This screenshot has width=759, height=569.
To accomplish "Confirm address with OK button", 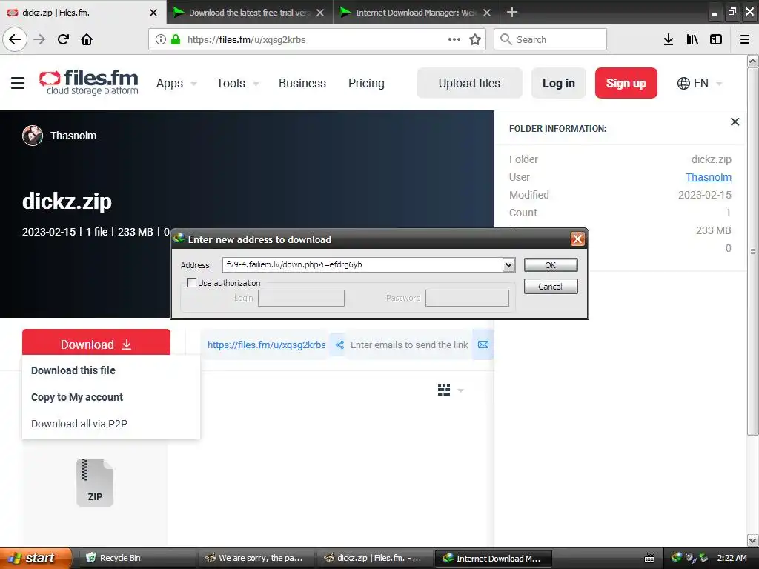I will click(551, 265).
